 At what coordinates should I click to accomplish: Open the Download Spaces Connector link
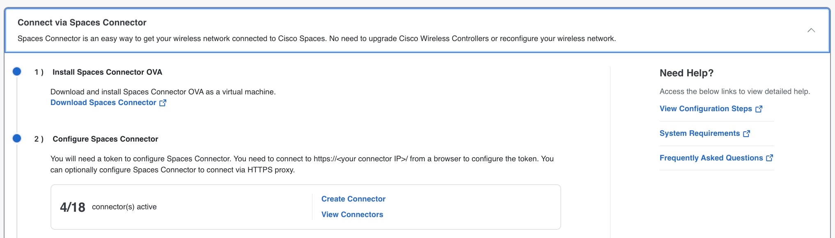click(x=103, y=103)
